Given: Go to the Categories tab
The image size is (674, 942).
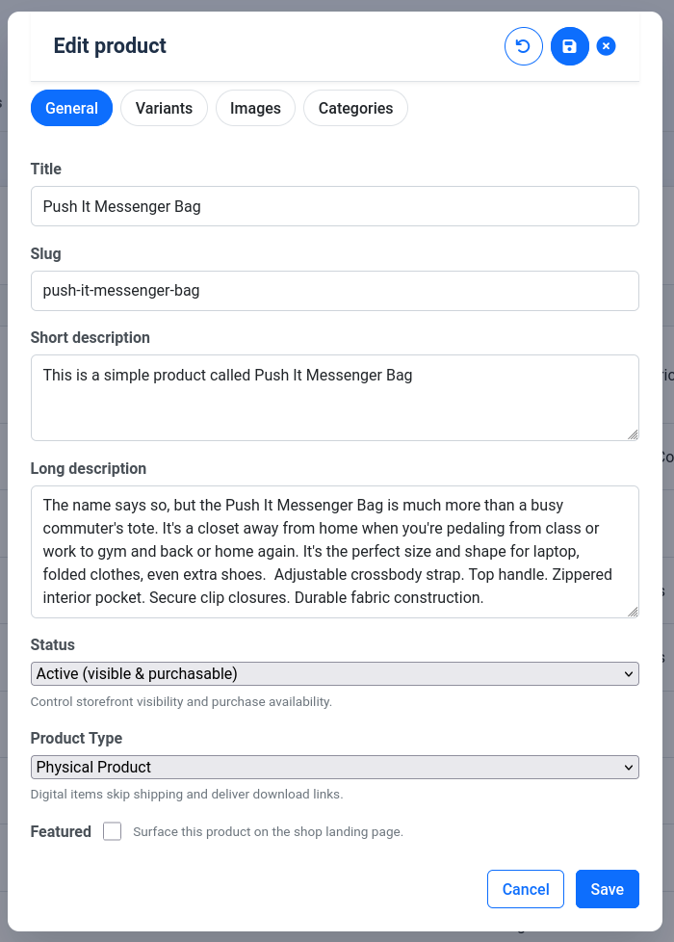Looking at the screenshot, I should 355,108.
